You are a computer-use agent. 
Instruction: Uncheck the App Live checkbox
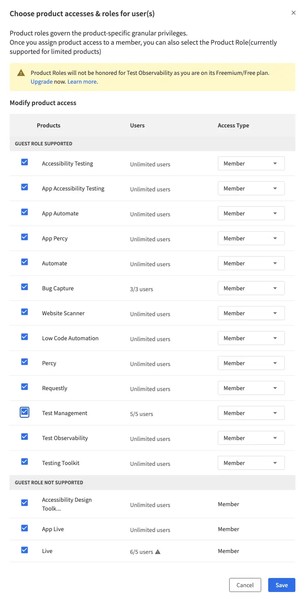coord(25,528)
